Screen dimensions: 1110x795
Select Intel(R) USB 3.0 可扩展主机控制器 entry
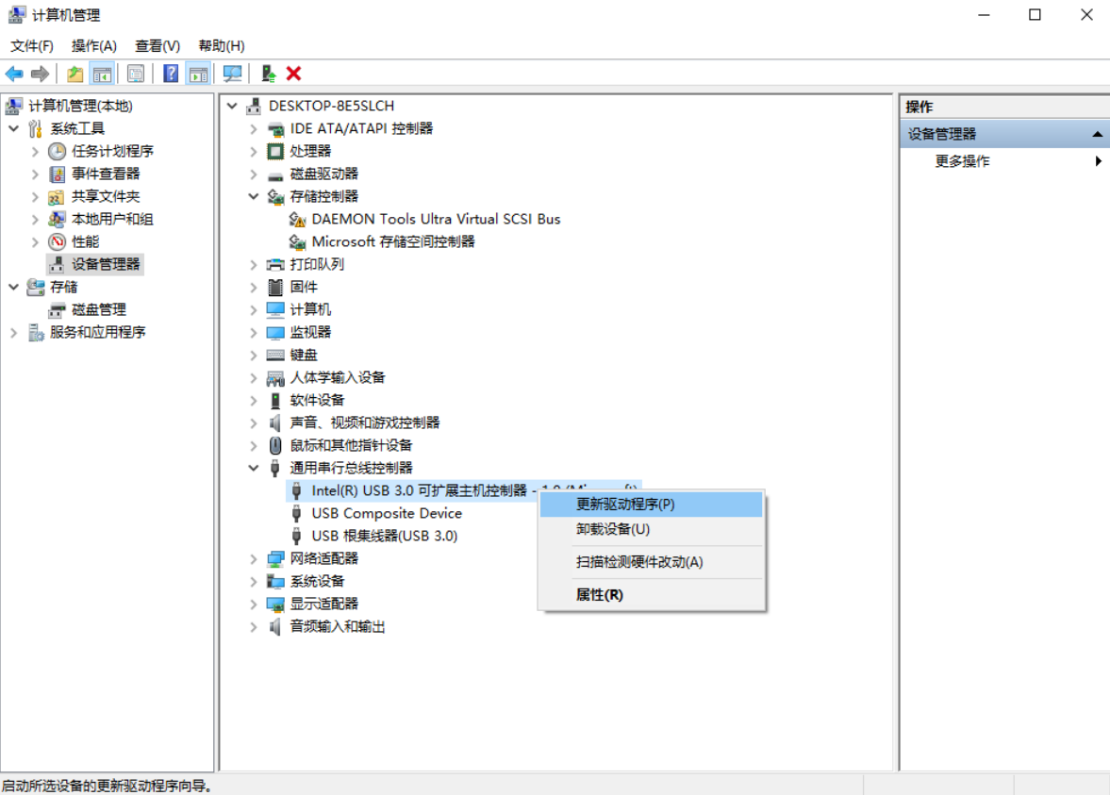click(419, 490)
